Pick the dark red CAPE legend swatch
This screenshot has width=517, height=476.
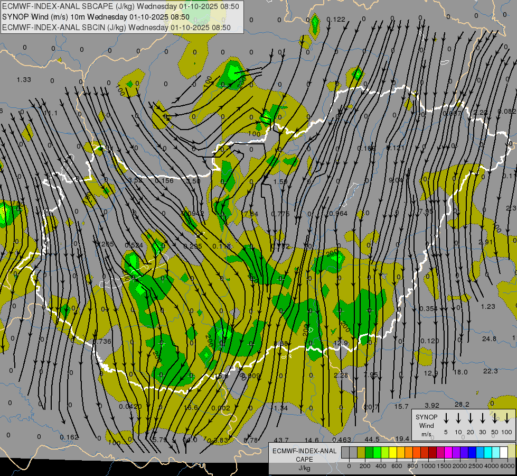click(x=433, y=452)
